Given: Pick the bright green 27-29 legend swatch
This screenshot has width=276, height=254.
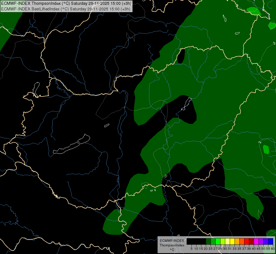Looking at the screenshot, I should [x=218, y=241].
